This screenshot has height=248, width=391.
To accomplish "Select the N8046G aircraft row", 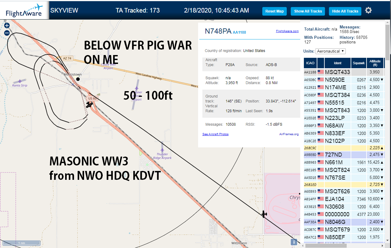I will click(x=344, y=222).
